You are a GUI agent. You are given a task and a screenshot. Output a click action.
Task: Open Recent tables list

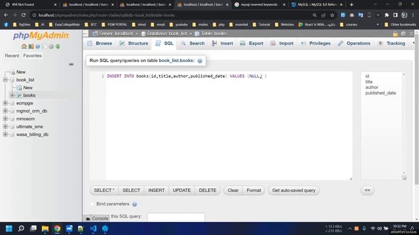tap(12, 55)
